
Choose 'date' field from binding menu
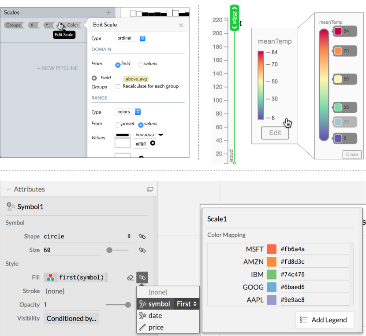[155, 316]
